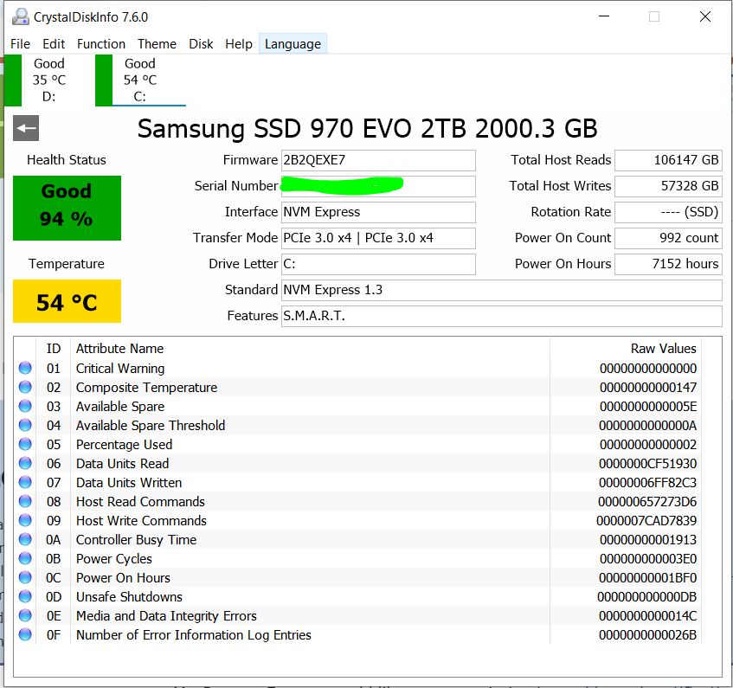Switch to the C: drive tab
The image size is (733, 688).
click(x=138, y=80)
